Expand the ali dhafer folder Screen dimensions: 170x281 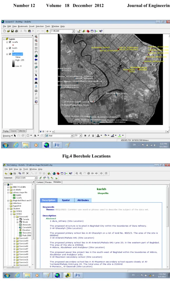point(8,190)
